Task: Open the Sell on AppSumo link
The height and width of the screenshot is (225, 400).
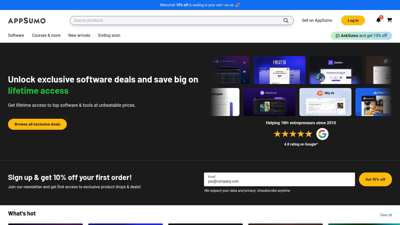Action: coord(317,20)
